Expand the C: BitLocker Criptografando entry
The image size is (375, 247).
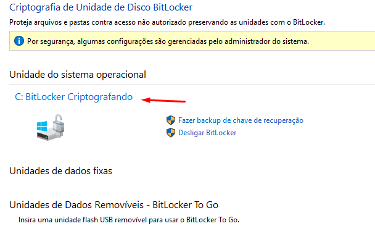pos(73,97)
